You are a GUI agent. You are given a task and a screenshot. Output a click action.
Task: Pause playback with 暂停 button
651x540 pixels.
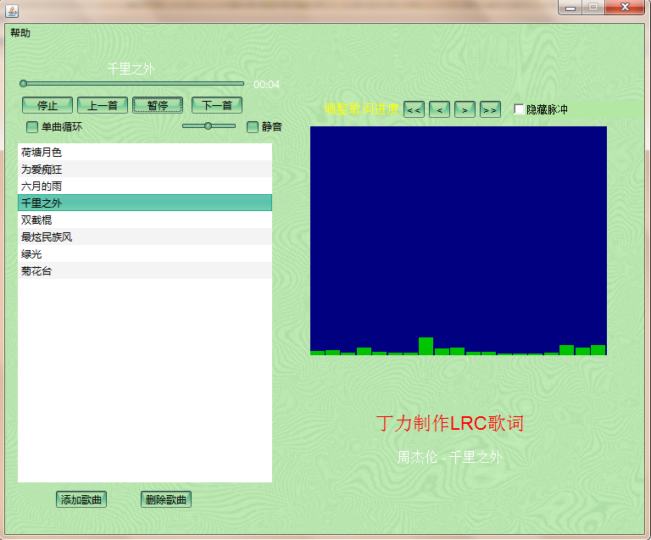coord(158,105)
